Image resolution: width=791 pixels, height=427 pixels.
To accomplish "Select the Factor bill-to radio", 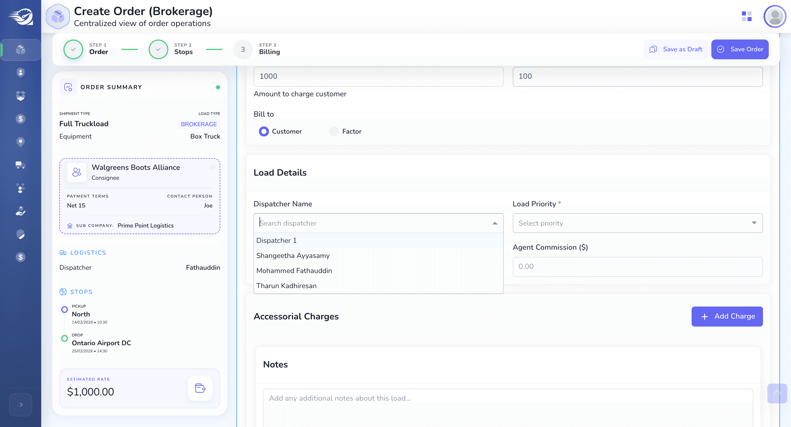I will tap(334, 131).
